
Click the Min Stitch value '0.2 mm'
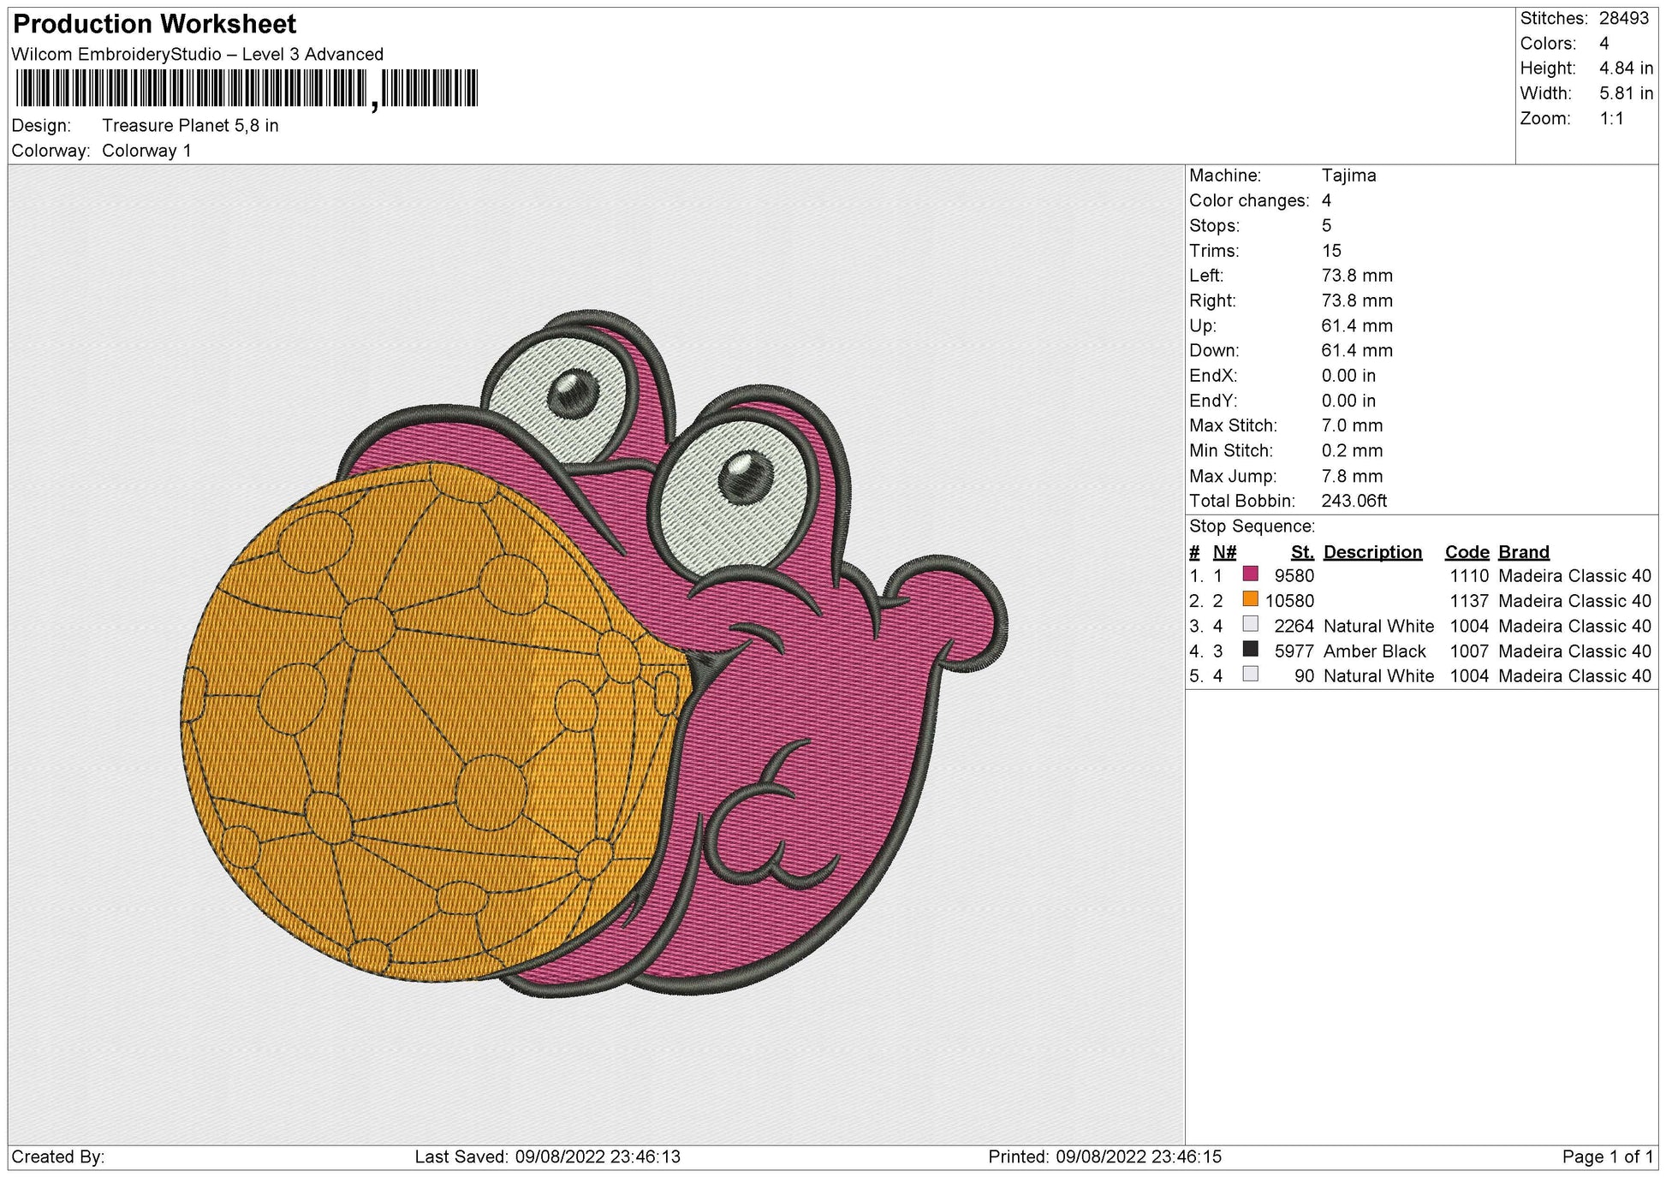click(x=1352, y=450)
